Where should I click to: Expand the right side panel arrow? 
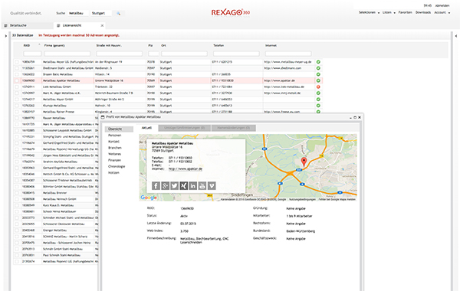point(456,36)
